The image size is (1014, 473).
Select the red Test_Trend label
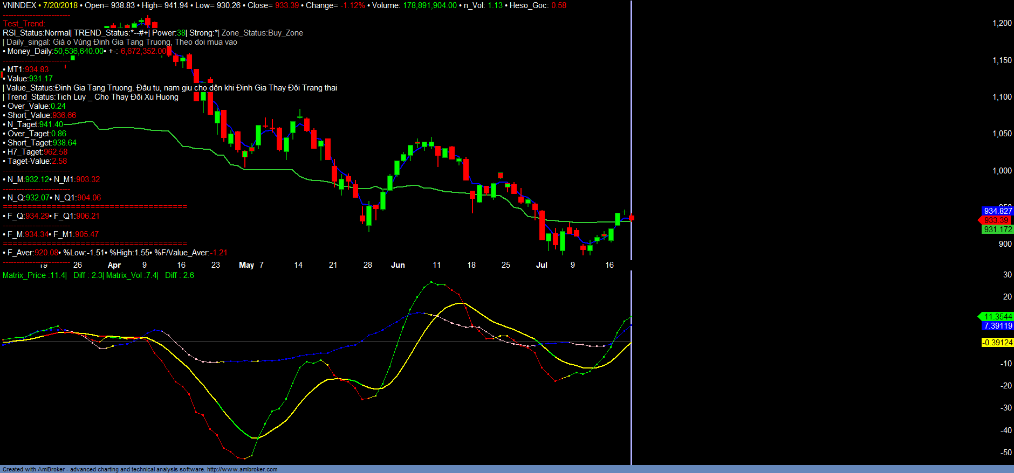(x=24, y=24)
